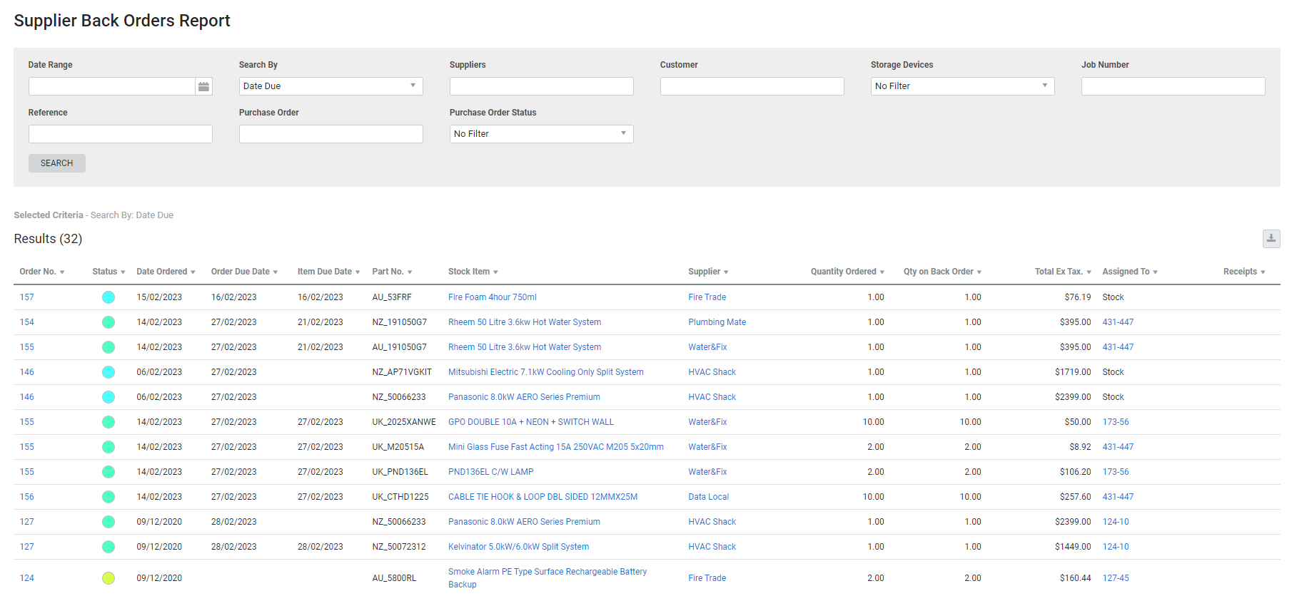Open CABLE TIE HOOK & LOOP item link

[543, 497]
